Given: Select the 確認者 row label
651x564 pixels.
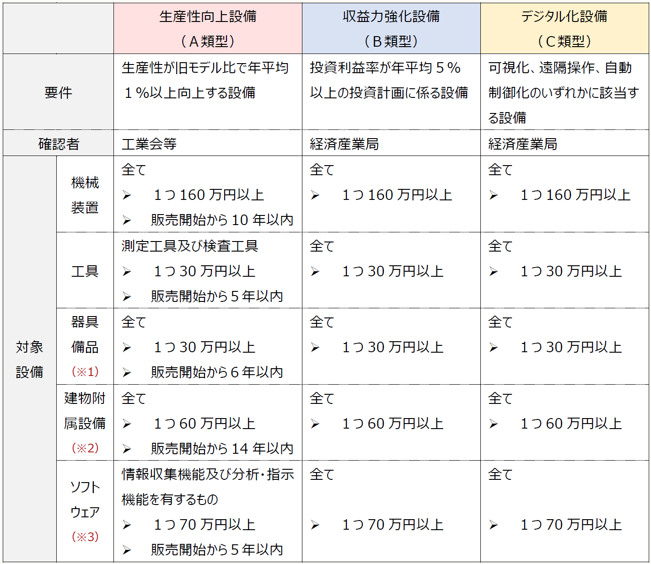Looking at the screenshot, I should point(58,144).
